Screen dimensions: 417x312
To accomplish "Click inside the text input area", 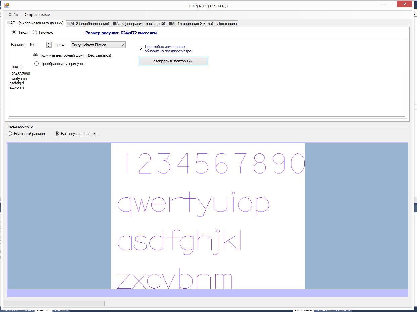I will pos(207,94).
